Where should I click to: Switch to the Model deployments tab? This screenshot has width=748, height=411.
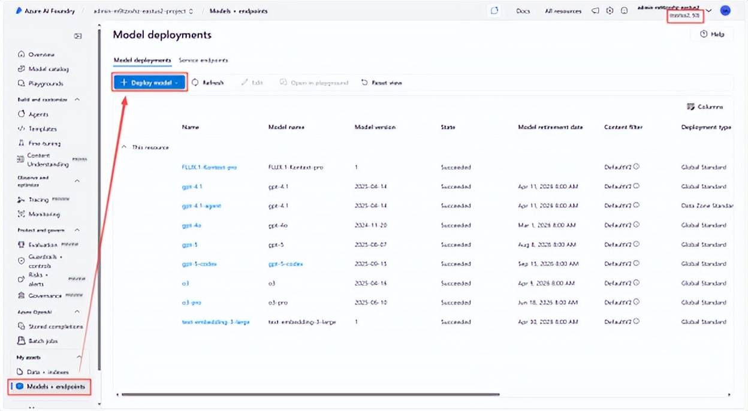tap(142, 61)
